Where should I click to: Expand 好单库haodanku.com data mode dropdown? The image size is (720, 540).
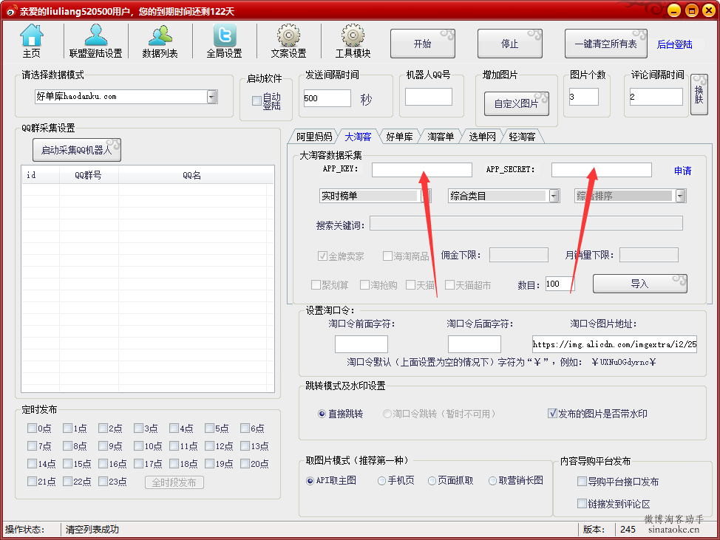pos(211,97)
